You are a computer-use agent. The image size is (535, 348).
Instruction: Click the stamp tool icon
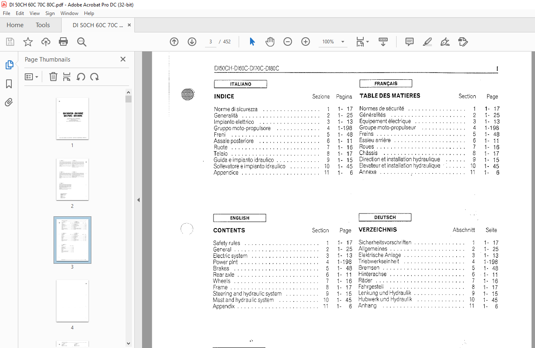pyautogui.click(x=463, y=42)
